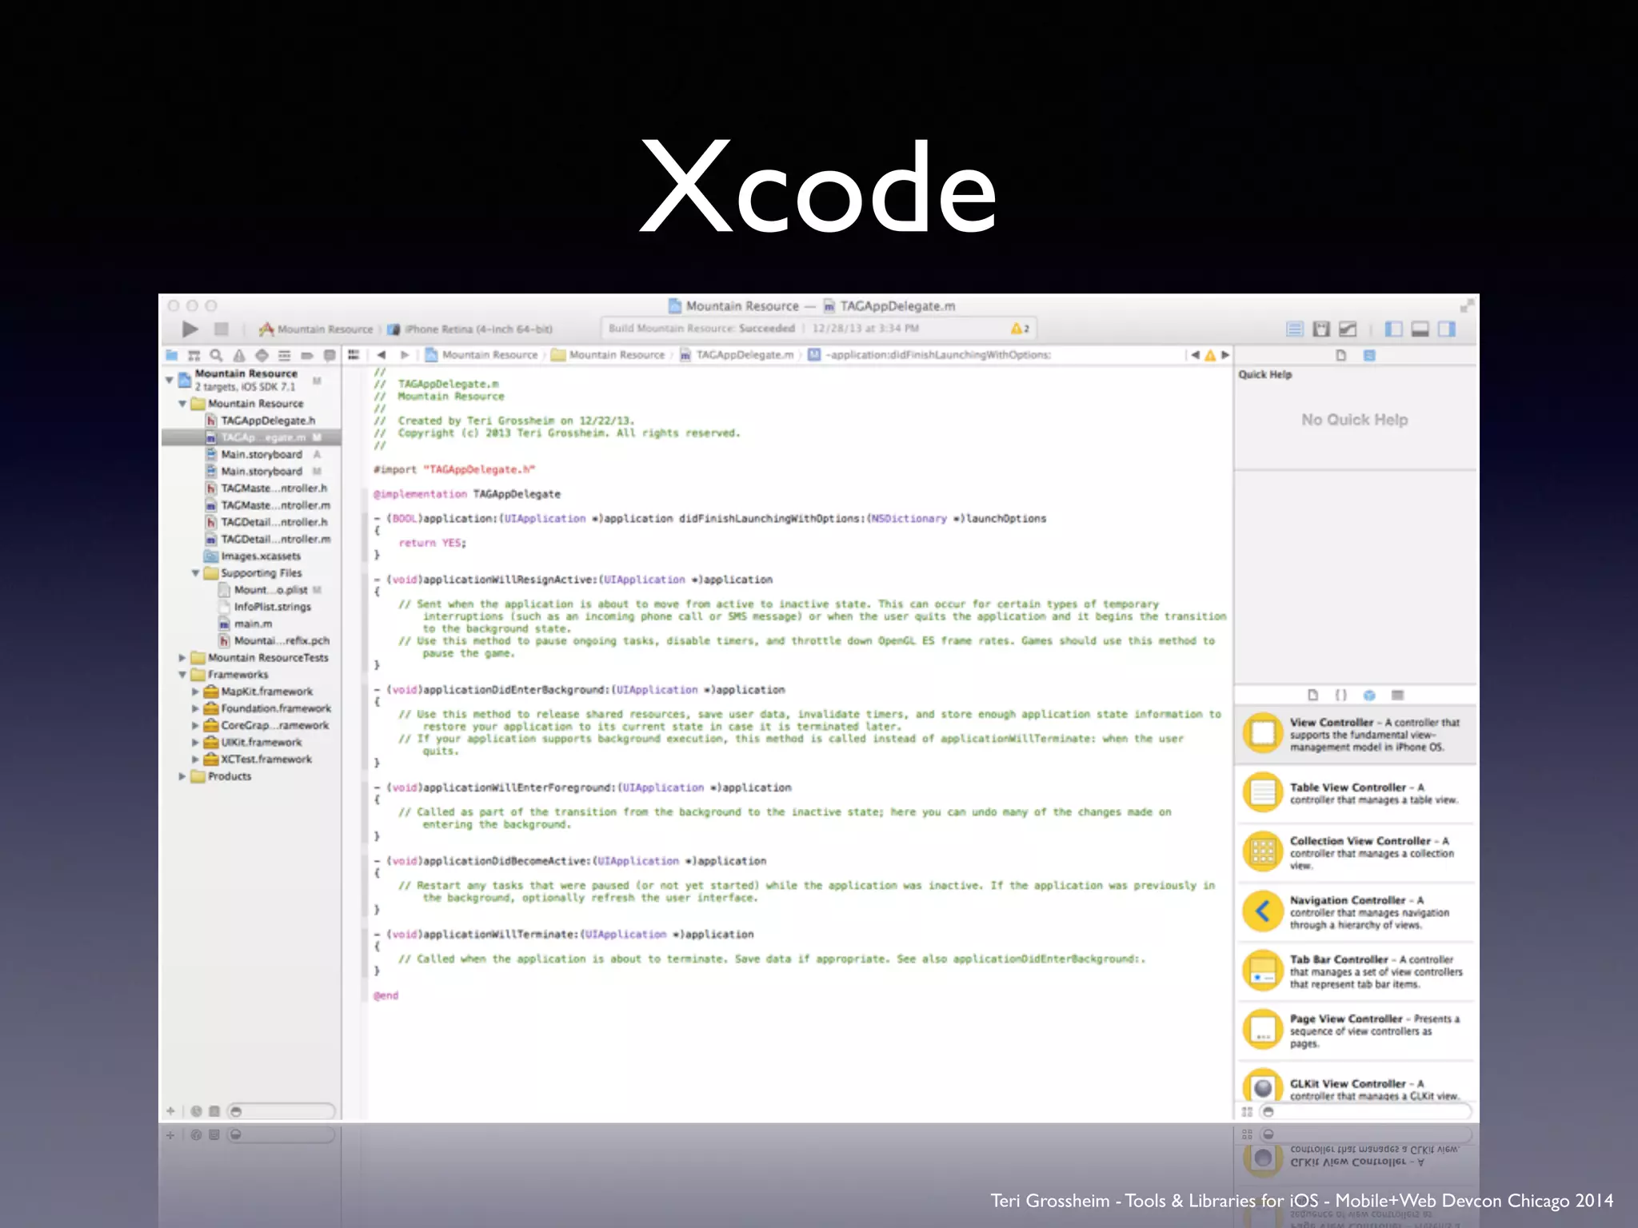
Task: Open the Issue navigator warning icon
Action: (x=238, y=355)
